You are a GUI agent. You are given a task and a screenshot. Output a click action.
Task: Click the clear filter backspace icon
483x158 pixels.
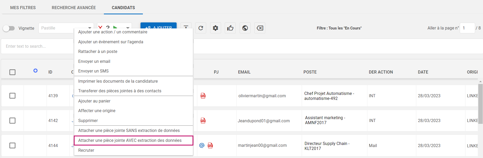click(260, 28)
